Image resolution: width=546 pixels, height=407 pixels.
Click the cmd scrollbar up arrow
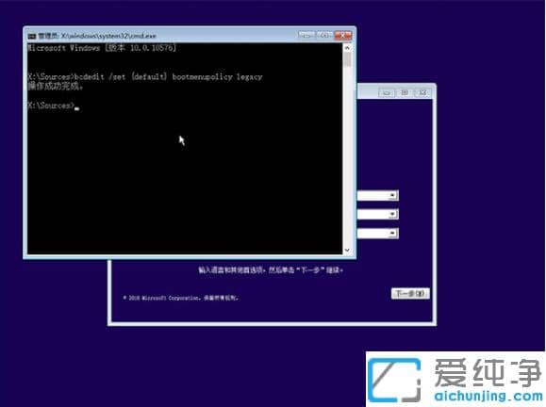[347, 48]
